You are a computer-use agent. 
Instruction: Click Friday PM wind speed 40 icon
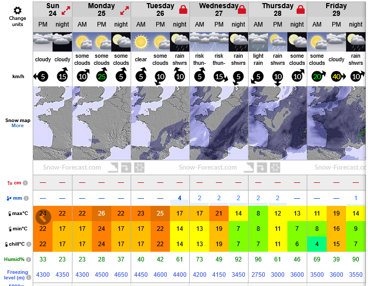(x=337, y=77)
